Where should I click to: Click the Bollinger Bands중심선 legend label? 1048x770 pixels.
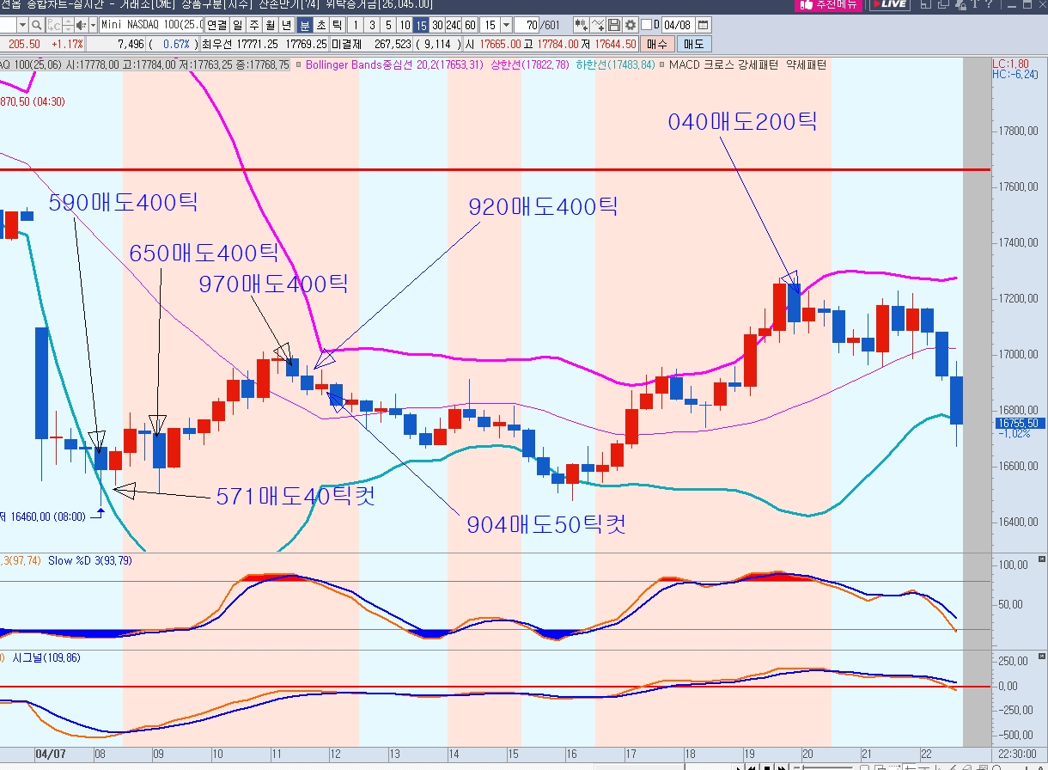(x=357, y=64)
